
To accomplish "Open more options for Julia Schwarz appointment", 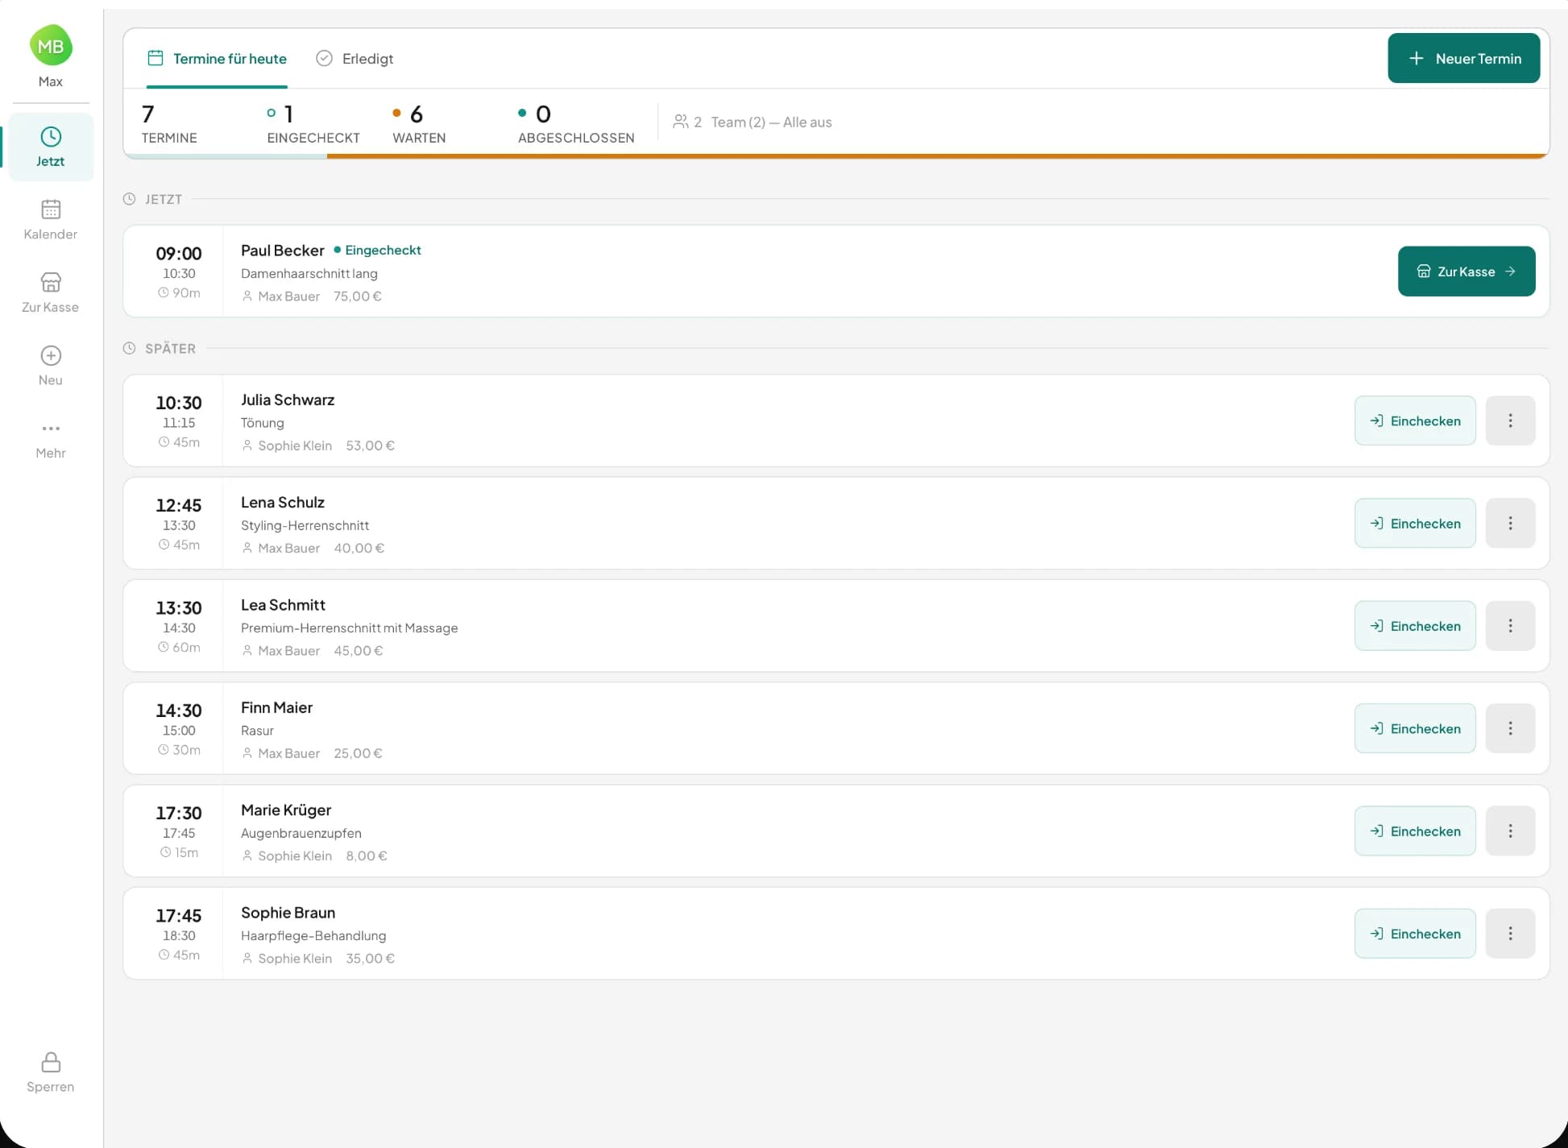I will click(1510, 421).
